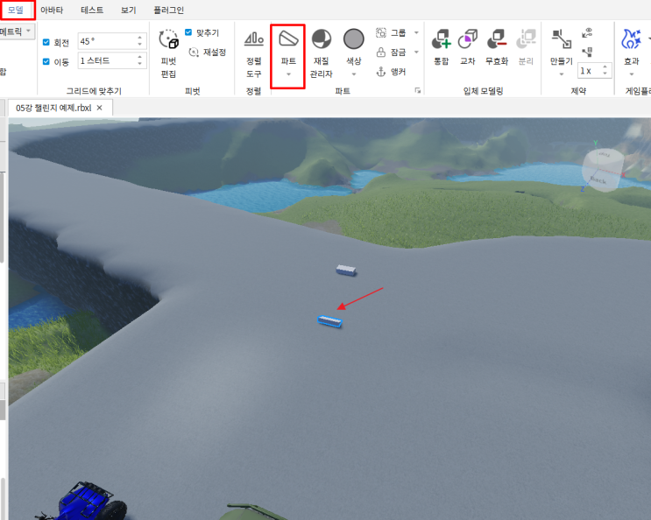The width and height of the screenshot is (651, 520).
Task: Click the 그룹 group button
Action: tap(391, 32)
